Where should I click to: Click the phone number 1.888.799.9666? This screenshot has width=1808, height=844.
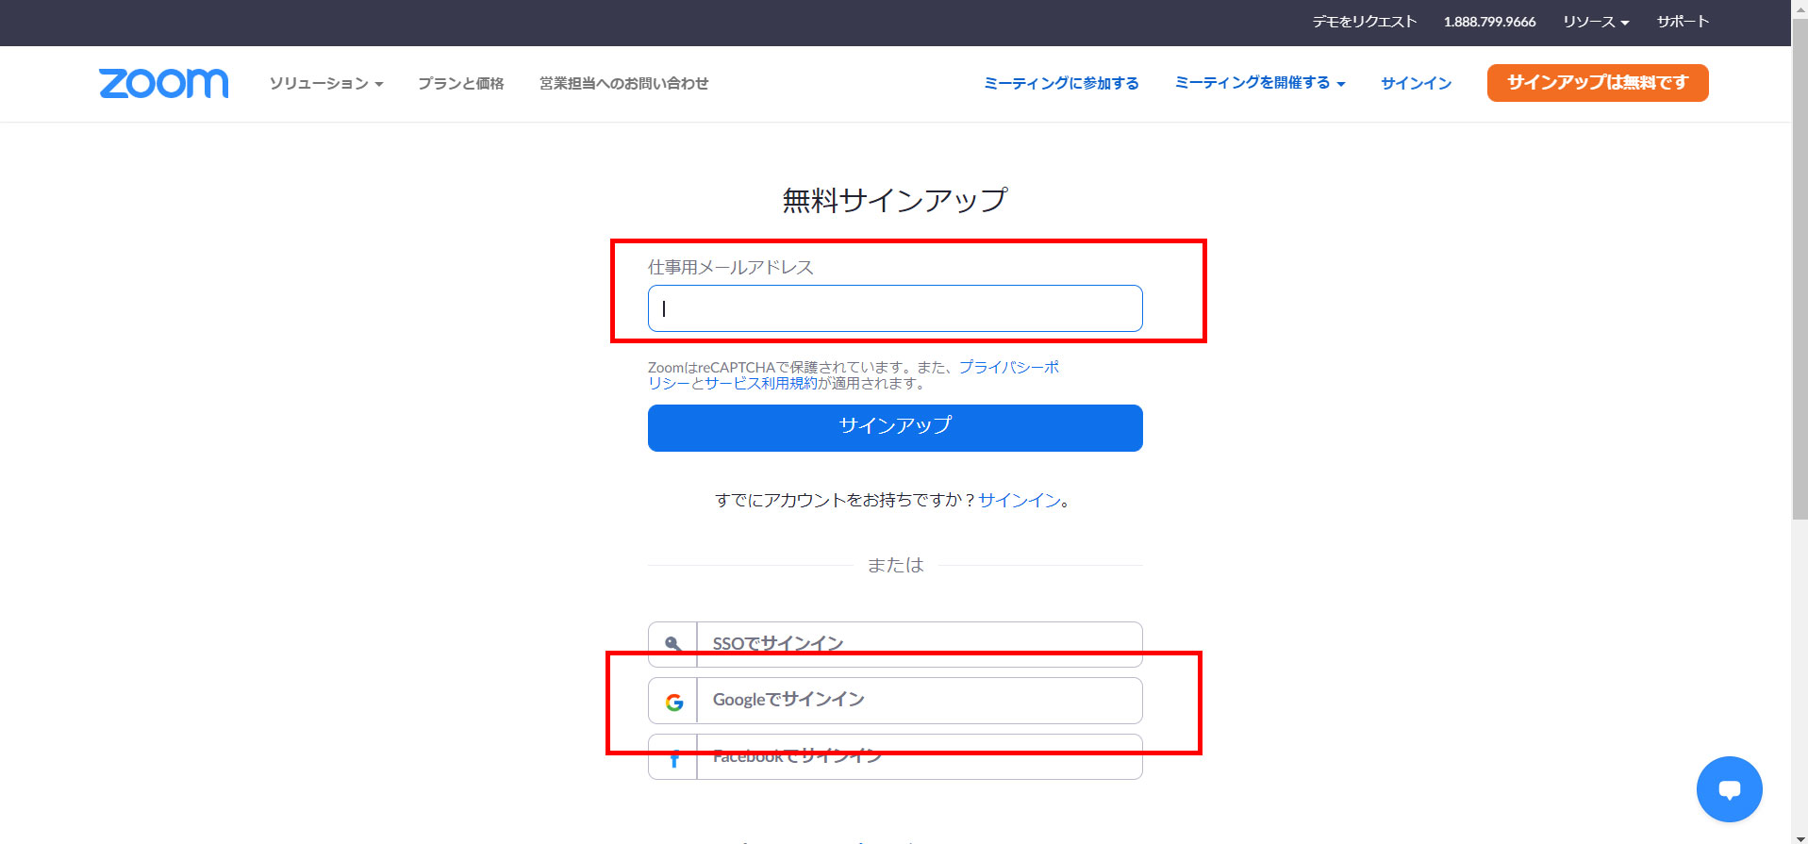(1489, 22)
